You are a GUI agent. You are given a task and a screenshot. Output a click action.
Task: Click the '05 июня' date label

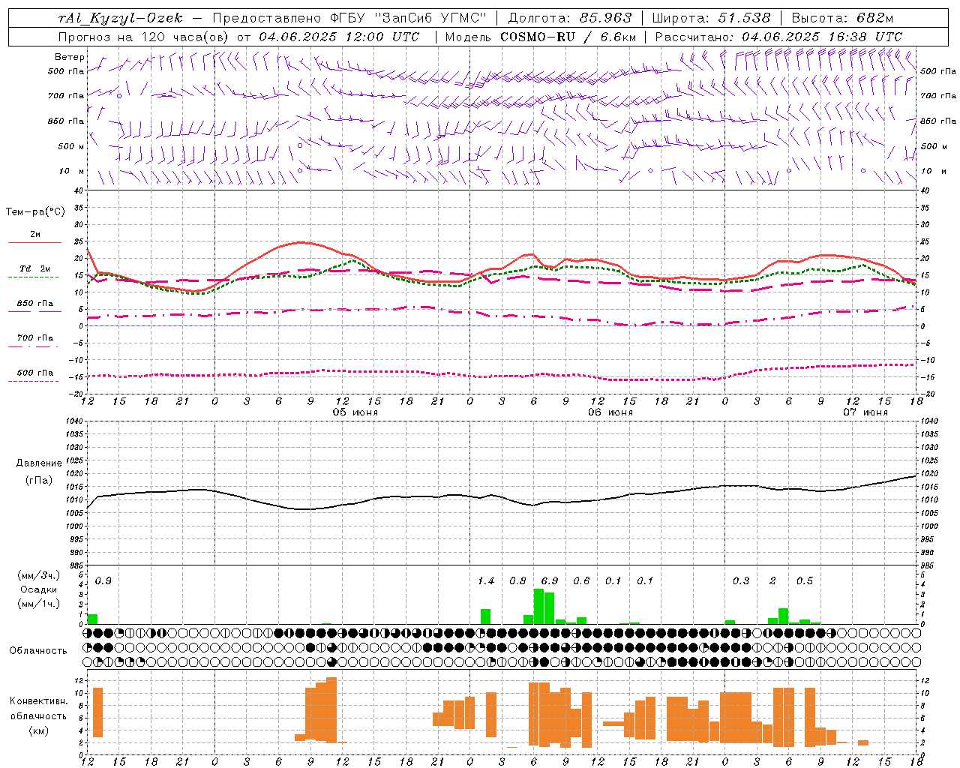coord(355,412)
